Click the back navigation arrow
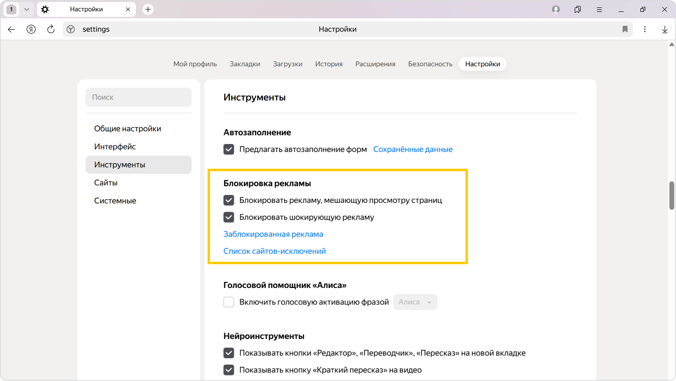This screenshot has width=676, height=381. pos(11,30)
